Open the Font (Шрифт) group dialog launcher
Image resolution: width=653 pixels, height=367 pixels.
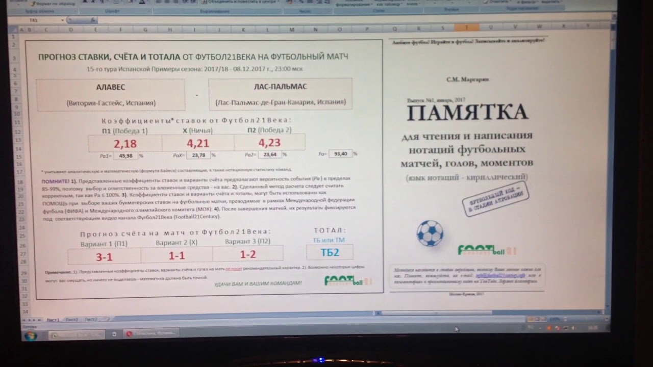point(149,11)
